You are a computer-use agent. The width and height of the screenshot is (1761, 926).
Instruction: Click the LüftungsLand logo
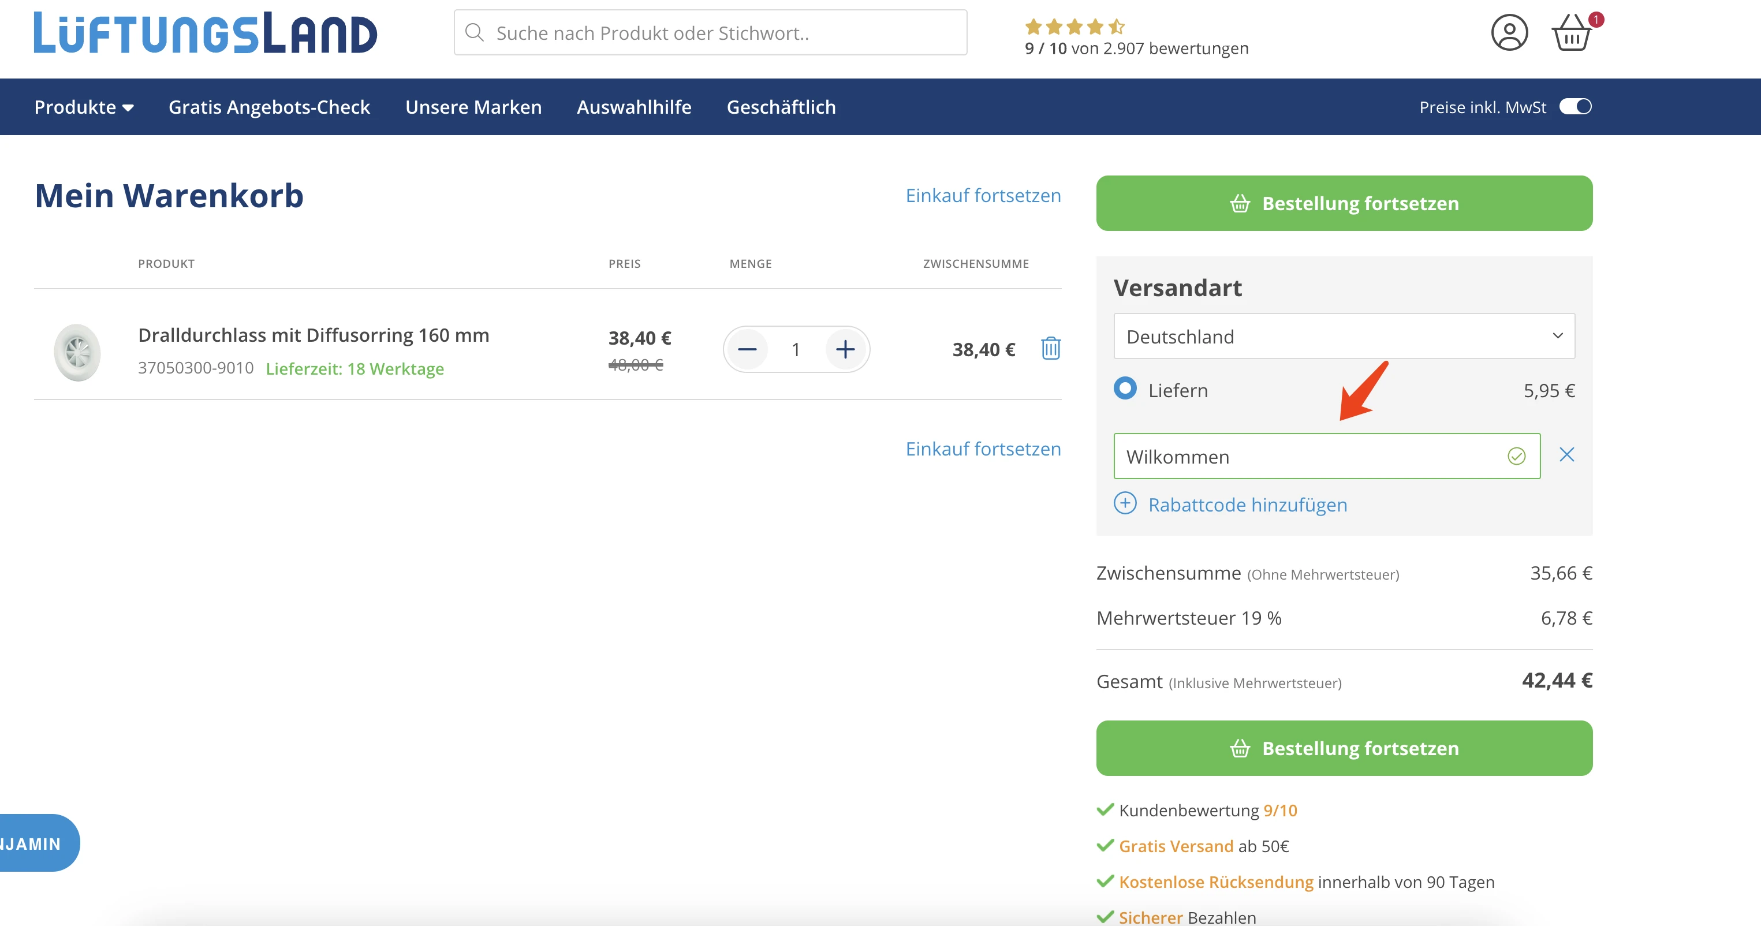tap(205, 32)
